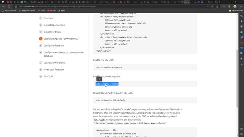Click the 'ServerName hostname.example.com' line
This screenshot has height=137, width=244.
click(x=118, y=134)
